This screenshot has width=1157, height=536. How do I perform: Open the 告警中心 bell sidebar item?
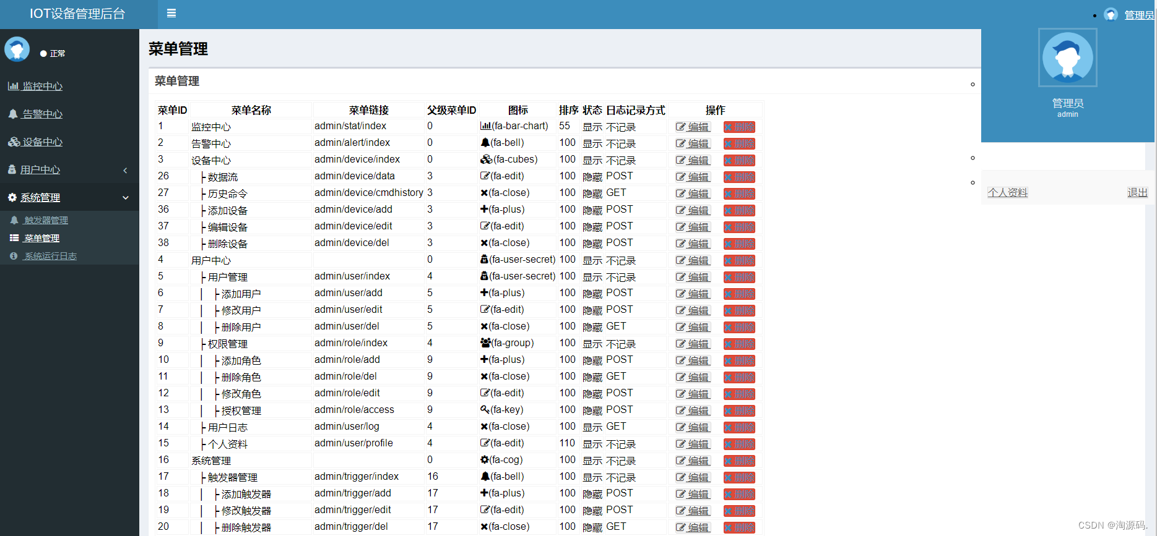(x=35, y=114)
